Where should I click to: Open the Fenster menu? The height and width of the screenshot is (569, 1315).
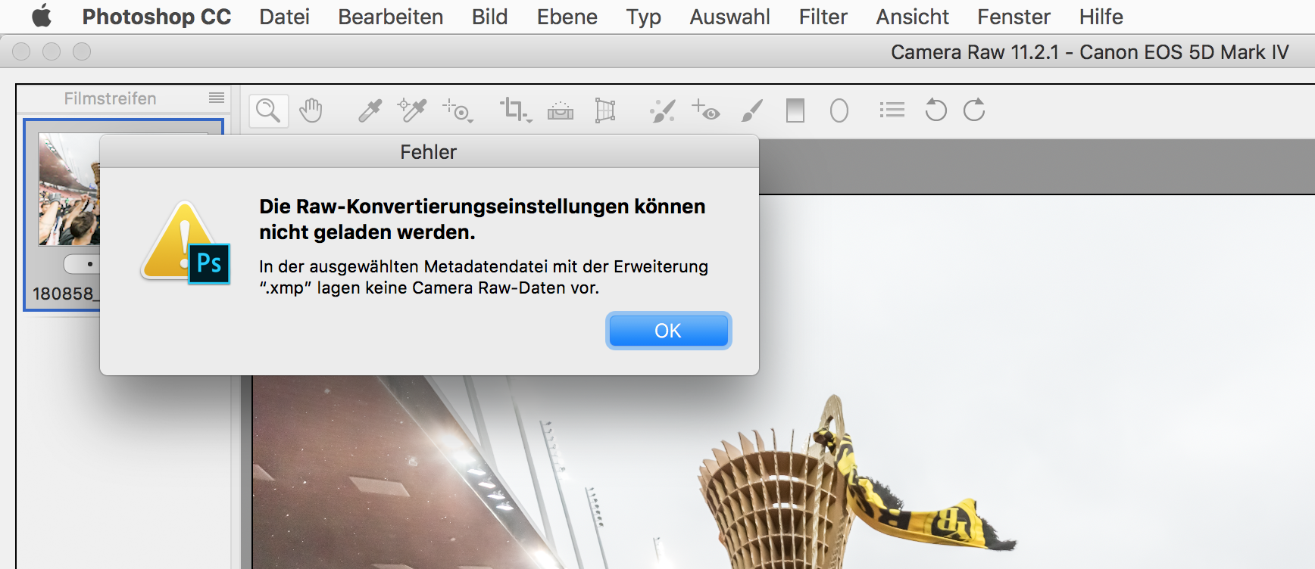tap(1014, 17)
